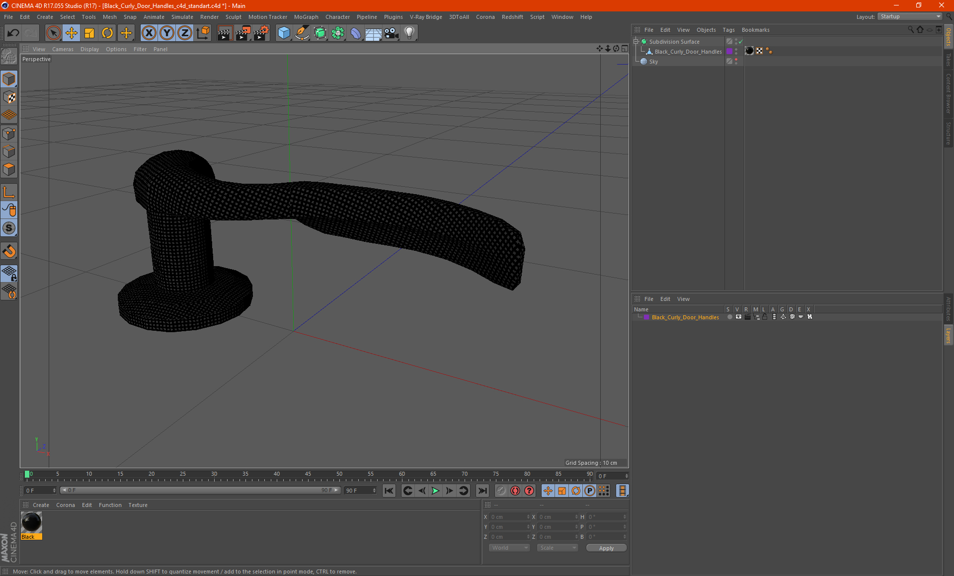Open the Layout Startup dropdown
Image resolution: width=954 pixels, height=576 pixels.
pyautogui.click(x=910, y=16)
